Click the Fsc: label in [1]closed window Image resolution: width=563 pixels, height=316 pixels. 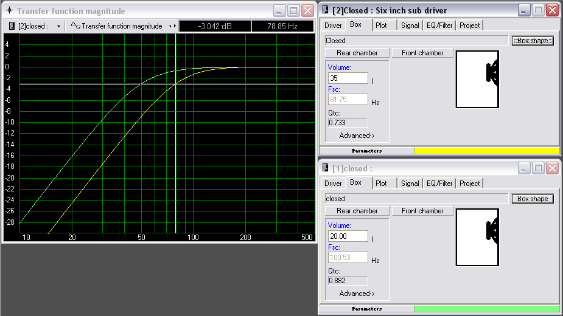(x=334, y=247)
